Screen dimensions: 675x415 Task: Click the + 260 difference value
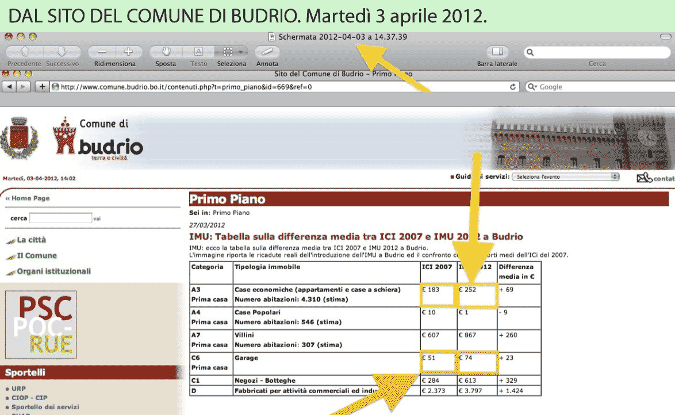508,335
